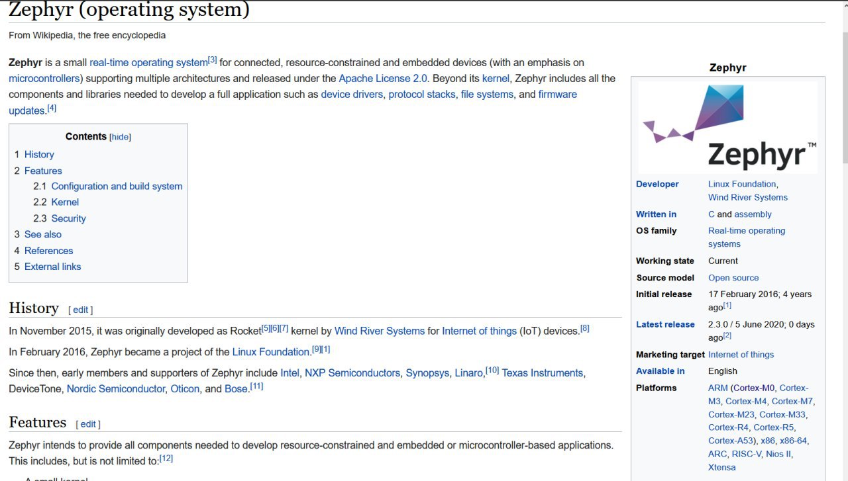
Task: Open the protocol stacks link
Action: point(422,95)
